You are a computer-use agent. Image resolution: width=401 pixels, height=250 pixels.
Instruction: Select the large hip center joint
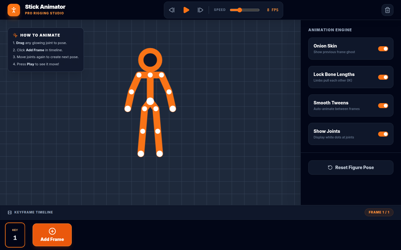click(150, 101)
